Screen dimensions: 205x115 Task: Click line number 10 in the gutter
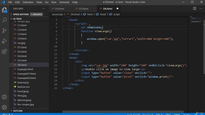56,46
